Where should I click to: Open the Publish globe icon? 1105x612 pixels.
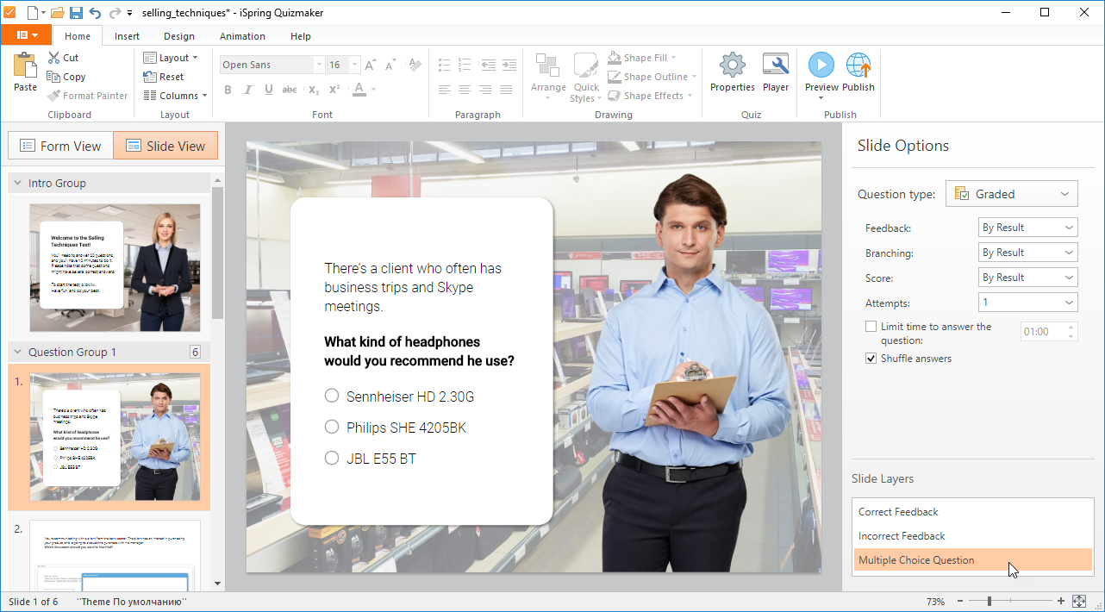(x=858, y=66)
